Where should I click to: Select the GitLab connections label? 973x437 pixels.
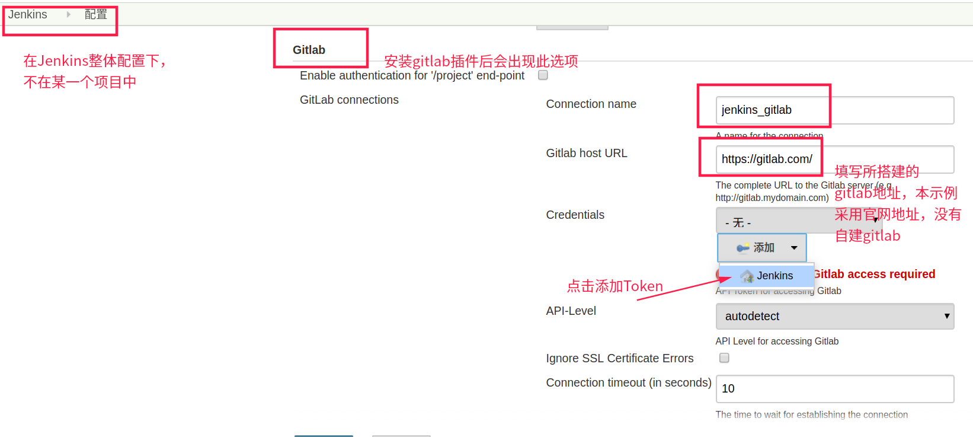click(349, 100)
